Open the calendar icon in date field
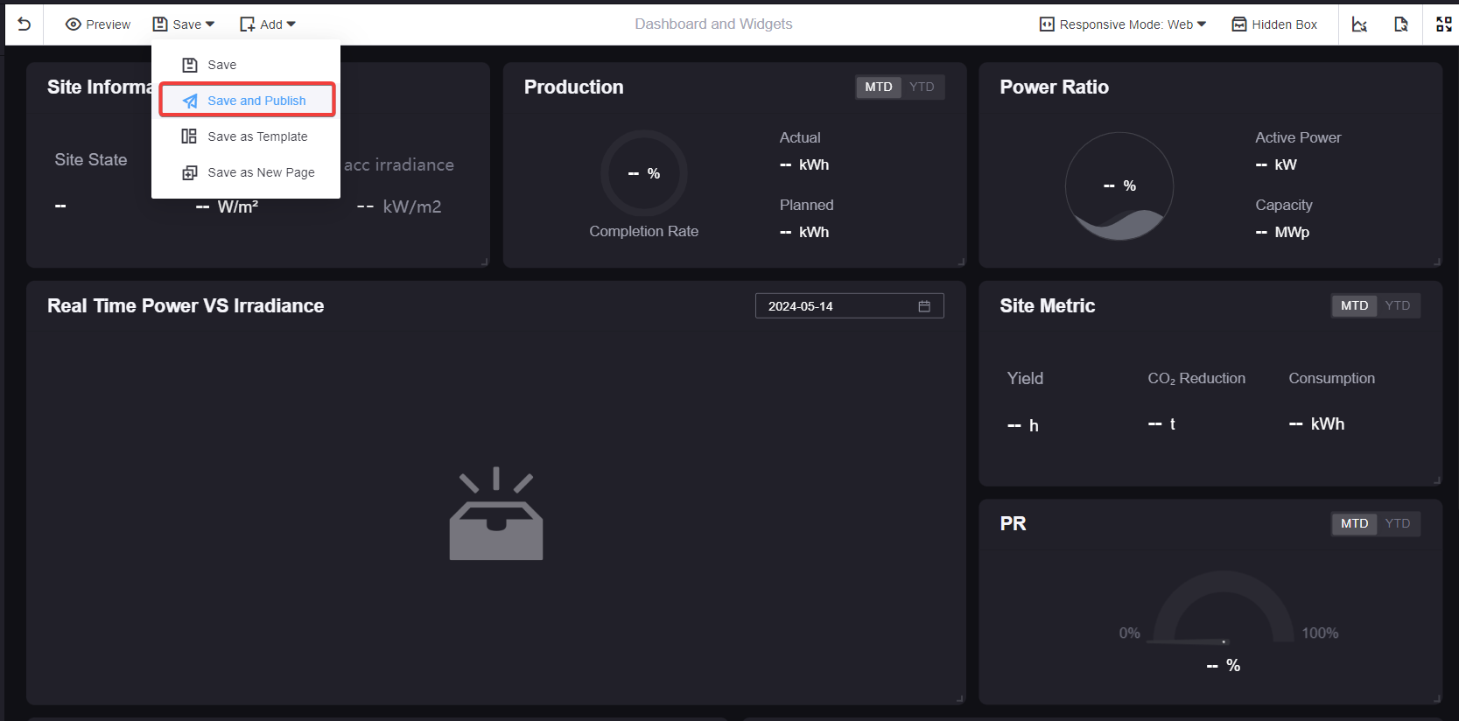The width and height of the screenshot is (1459, 721). click(x=924, y=306)
